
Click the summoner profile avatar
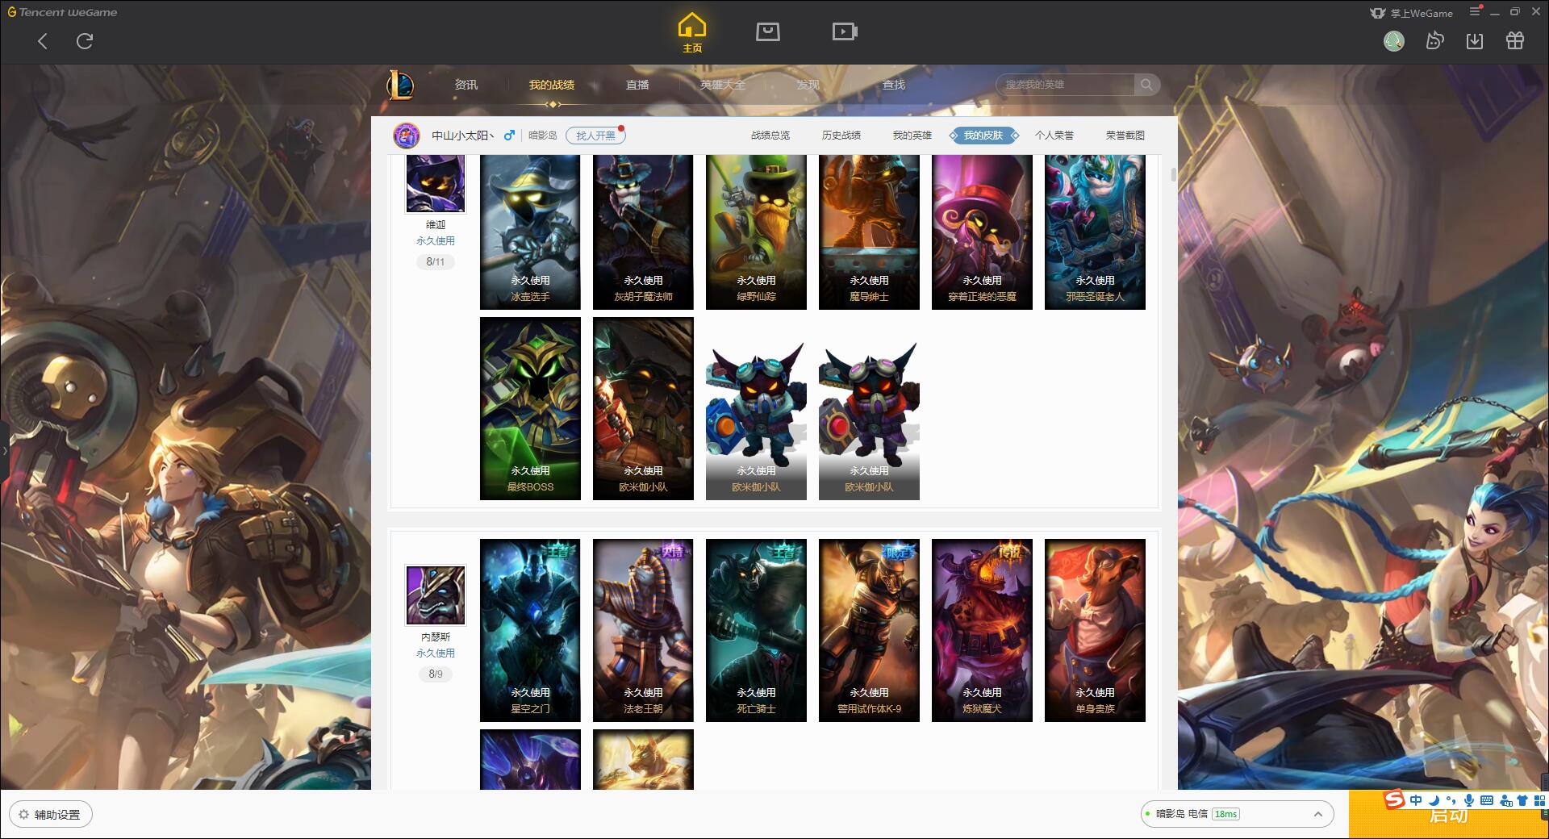point(407,136)
